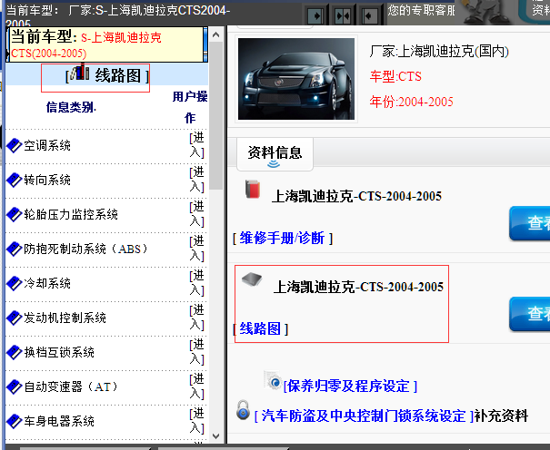Select the 自动变速器（AT） row text
This screenshot has height=450, width=550.
pyautogui.click(x=71, y=386)
